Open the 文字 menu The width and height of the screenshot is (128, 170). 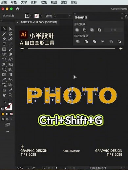24,2
